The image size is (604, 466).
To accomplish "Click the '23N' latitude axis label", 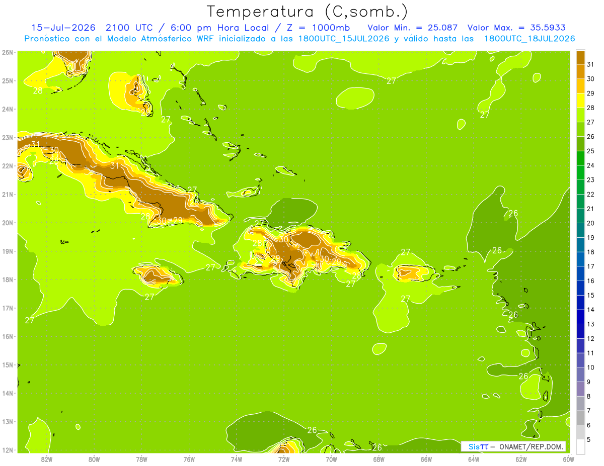I will click(x=8, y=137).
